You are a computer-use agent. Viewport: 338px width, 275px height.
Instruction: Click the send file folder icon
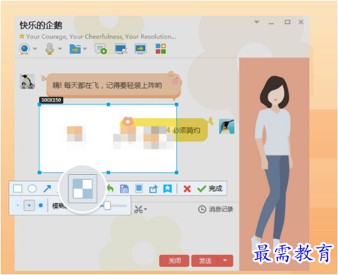75,49
